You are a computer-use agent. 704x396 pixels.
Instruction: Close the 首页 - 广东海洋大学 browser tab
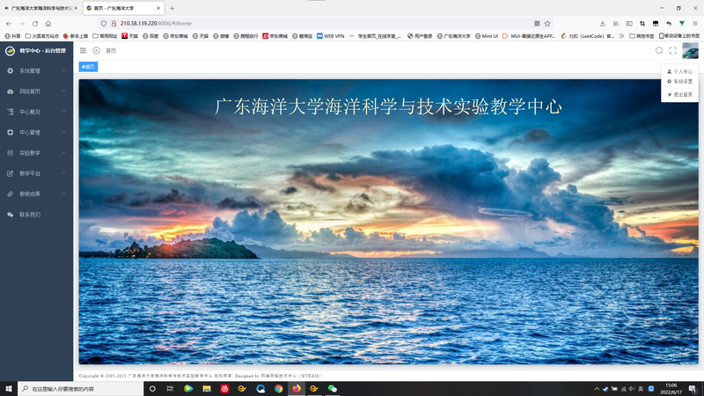coord(158,8)
